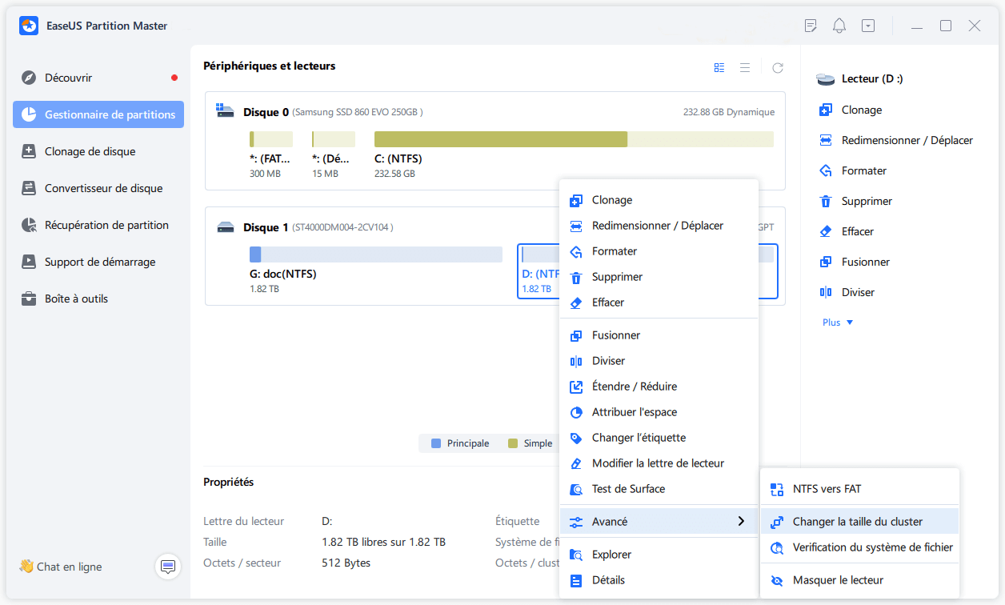This screenshot has height=605, width=1005.
Task: Open the Chat en ligne link
Action: 69,567
